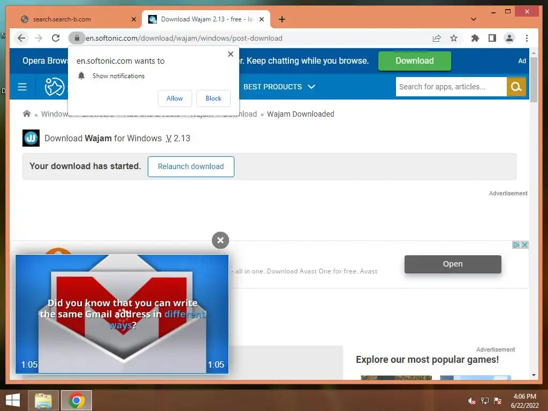The height and width of the screenshot is (411, 548).
Task: Click the green Opera Download button
Action: tap(415, 61)
